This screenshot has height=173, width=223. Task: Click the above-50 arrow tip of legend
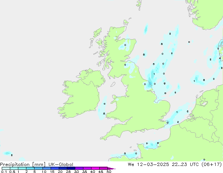pyautogui.click(x=111, y=168)
